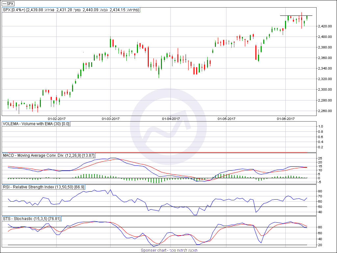The height and width of the screenshot is (253, 337).
Task: Click the VOLEMA Volume with EMA label
Action: point(36,124)
